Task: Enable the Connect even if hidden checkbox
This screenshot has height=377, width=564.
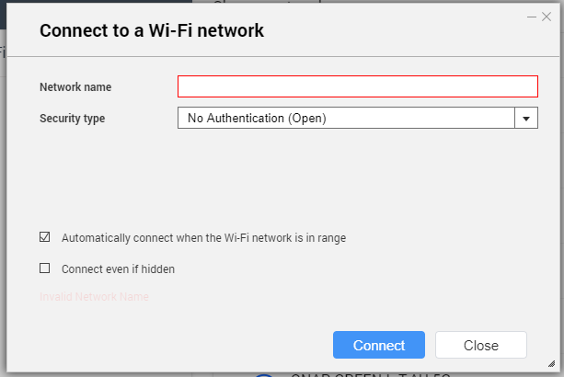Action: (x=44, y=269)
